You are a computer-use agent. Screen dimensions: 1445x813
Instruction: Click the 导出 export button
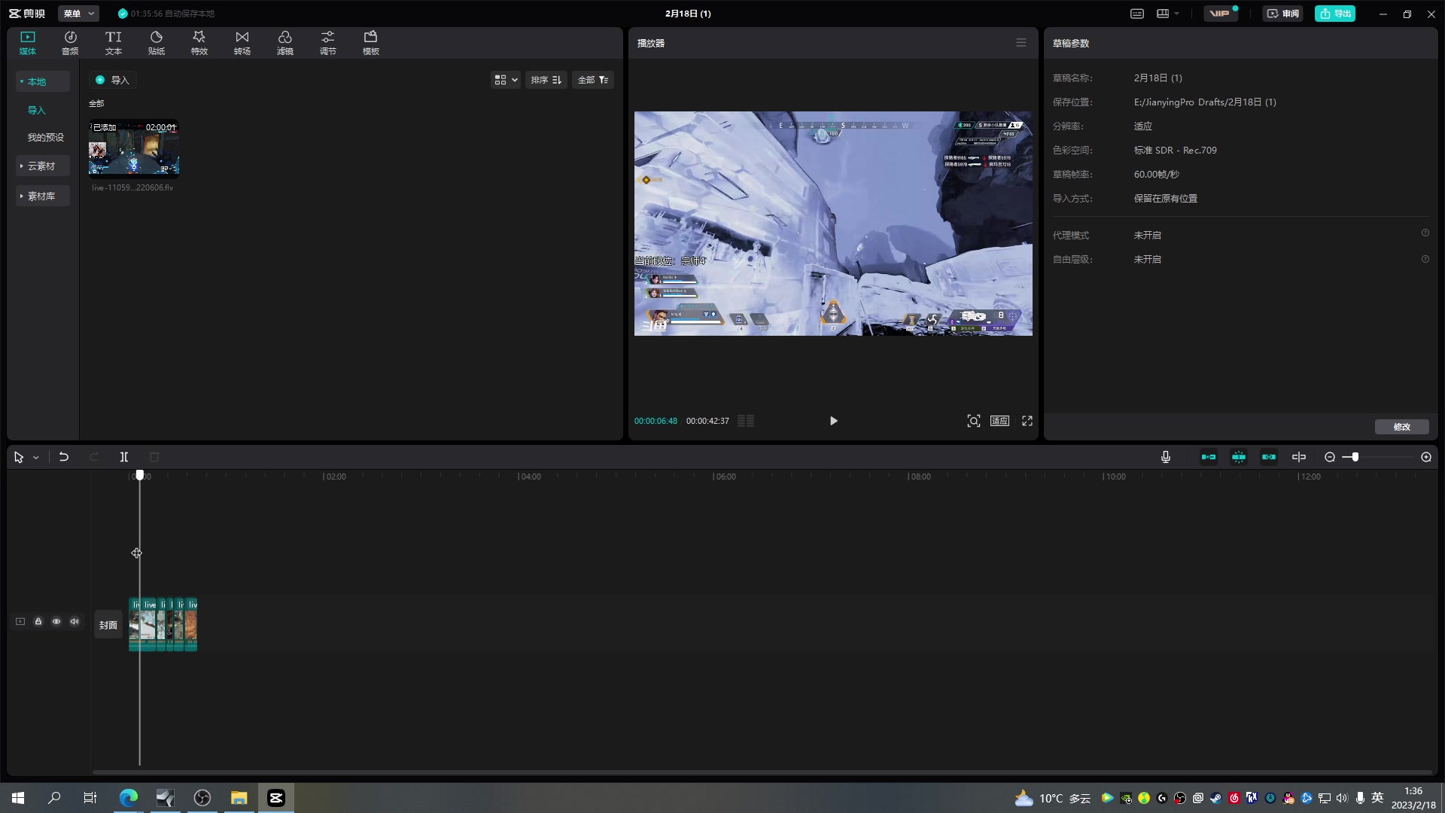click(x=1335, y=14)
